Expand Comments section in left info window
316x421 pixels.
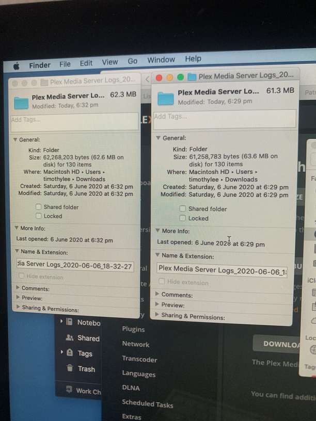click(18, 287)
